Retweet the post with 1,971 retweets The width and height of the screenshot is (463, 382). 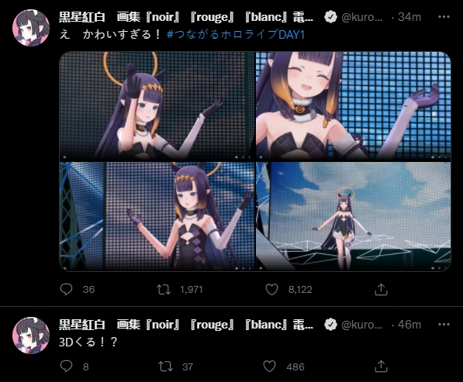click(164, 289)
